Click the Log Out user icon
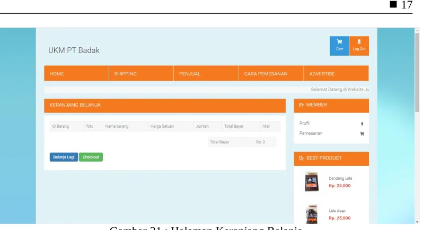The image size is (423, 230). coord(359,41)
